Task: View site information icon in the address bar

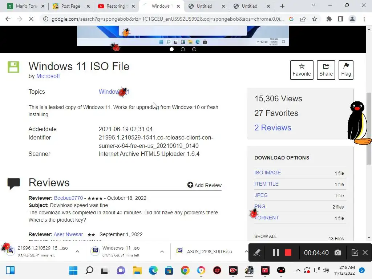Action: pyautogui.click(x=45, y=19)
